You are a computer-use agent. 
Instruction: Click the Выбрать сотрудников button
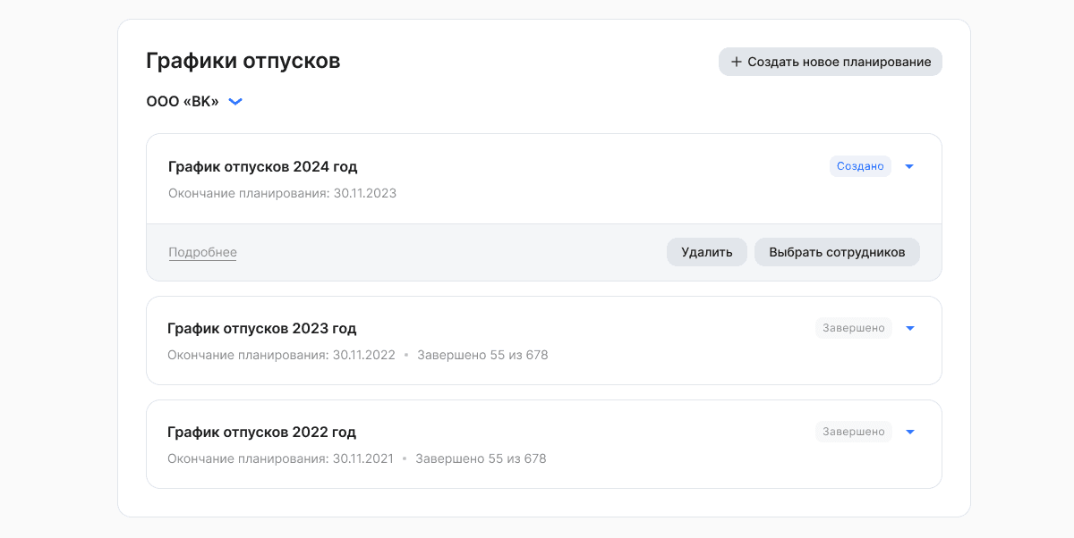pyautogui.click(x=837, y=252)
